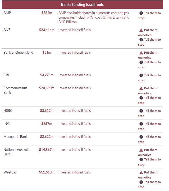This screenshot has width=169, height=191.
Task: Select the ANZ $23,414m amount
Action: pos(47,30)
